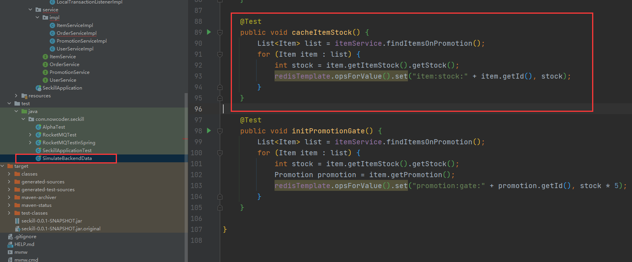Expand the generated-test-sources folder
The image size is (632, 262).
[x=9, y=190]
